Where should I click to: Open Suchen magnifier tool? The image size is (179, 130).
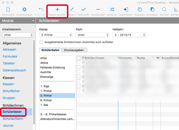click(164, 10)
